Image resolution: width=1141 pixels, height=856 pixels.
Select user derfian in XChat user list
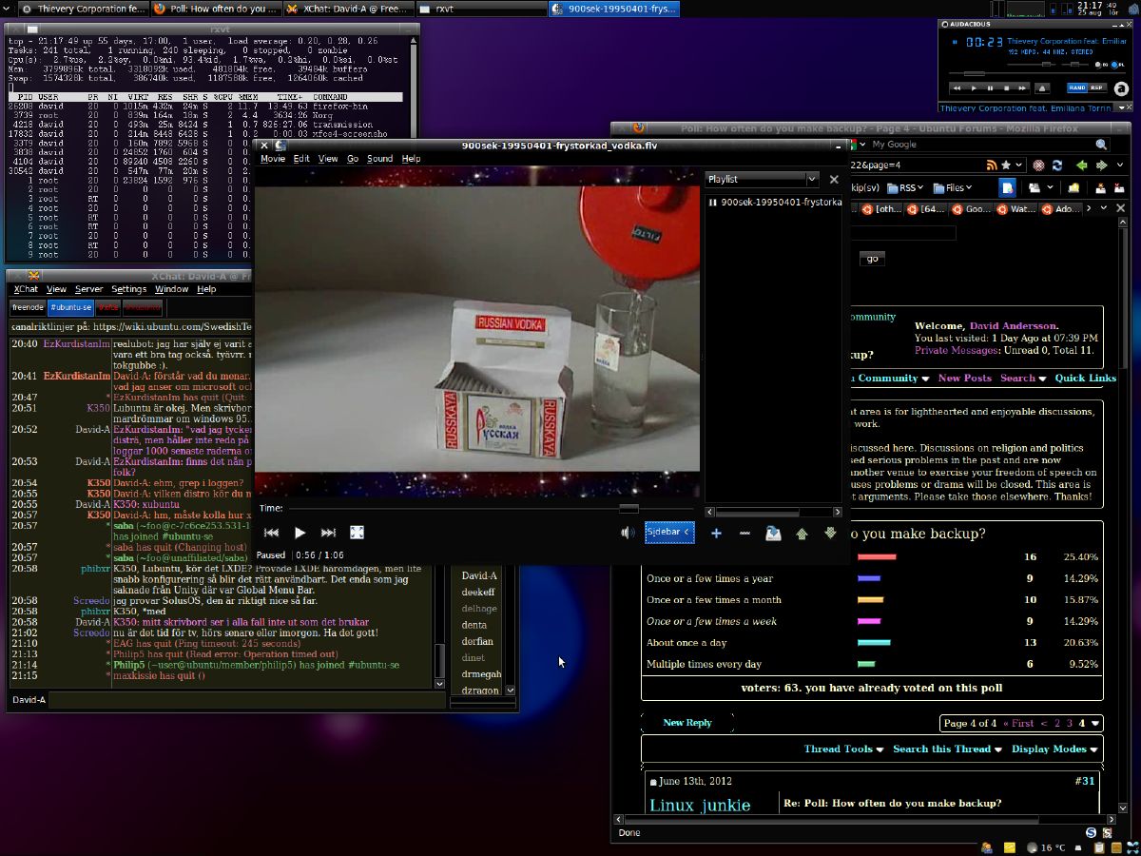[477, 641]
